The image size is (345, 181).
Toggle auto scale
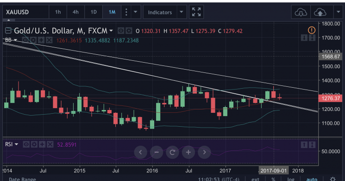pos(312,179)
